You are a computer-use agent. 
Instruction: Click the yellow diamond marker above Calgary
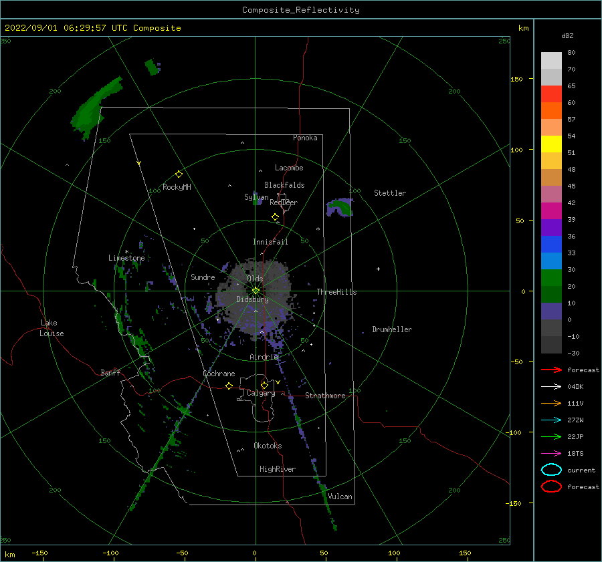pos(264,385)
